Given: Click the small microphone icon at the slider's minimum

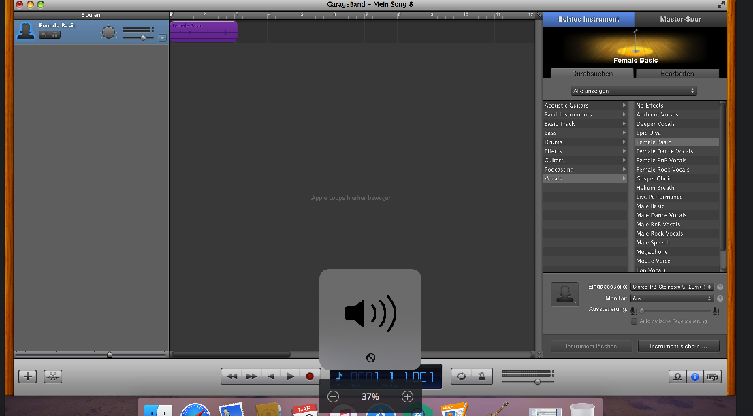Looking at the screenshot, I should 633,310.
